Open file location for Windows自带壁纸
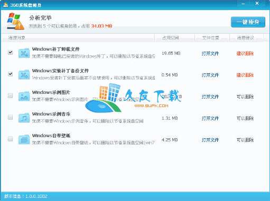The height and width of the screenshot is (201, 270). coord(210,140)
